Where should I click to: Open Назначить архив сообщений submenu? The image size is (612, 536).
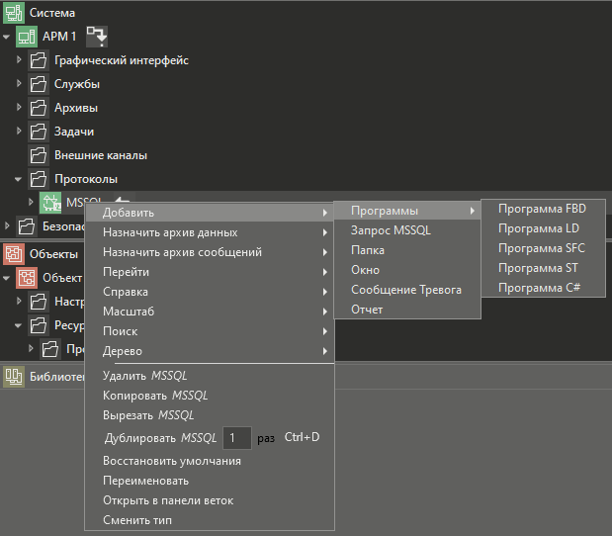tap(210, 252)
